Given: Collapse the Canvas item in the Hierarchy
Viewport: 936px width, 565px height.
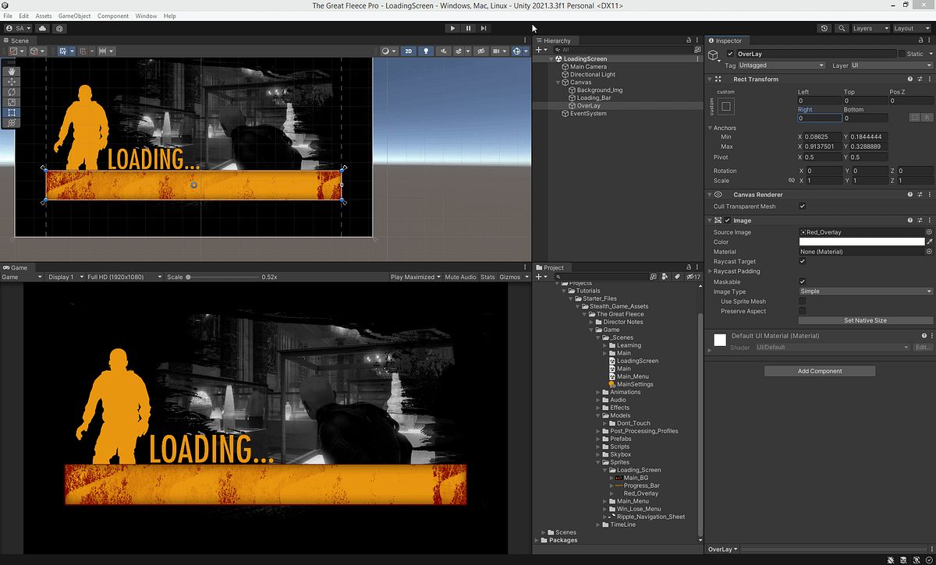Looking at the screenshot, I should pos(557,82).
